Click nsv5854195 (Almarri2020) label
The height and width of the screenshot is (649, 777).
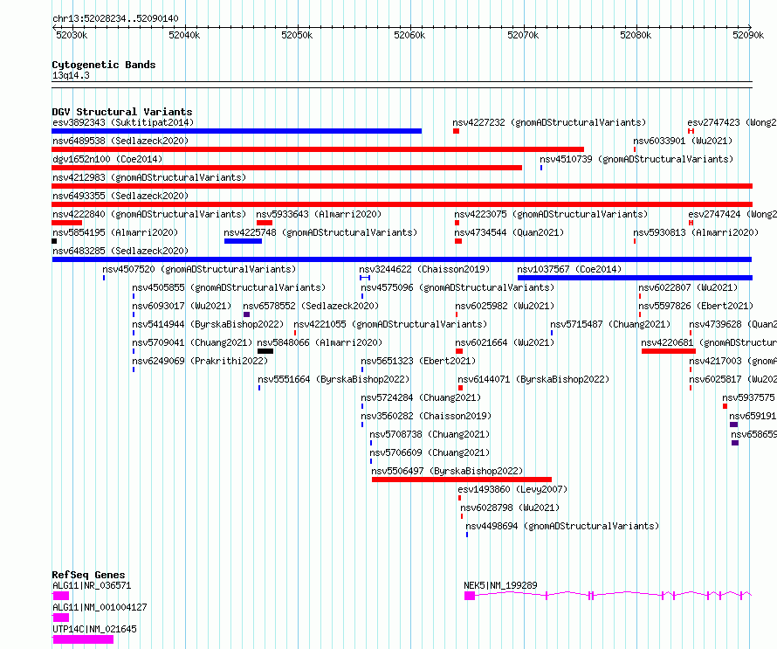click(115, 232)
